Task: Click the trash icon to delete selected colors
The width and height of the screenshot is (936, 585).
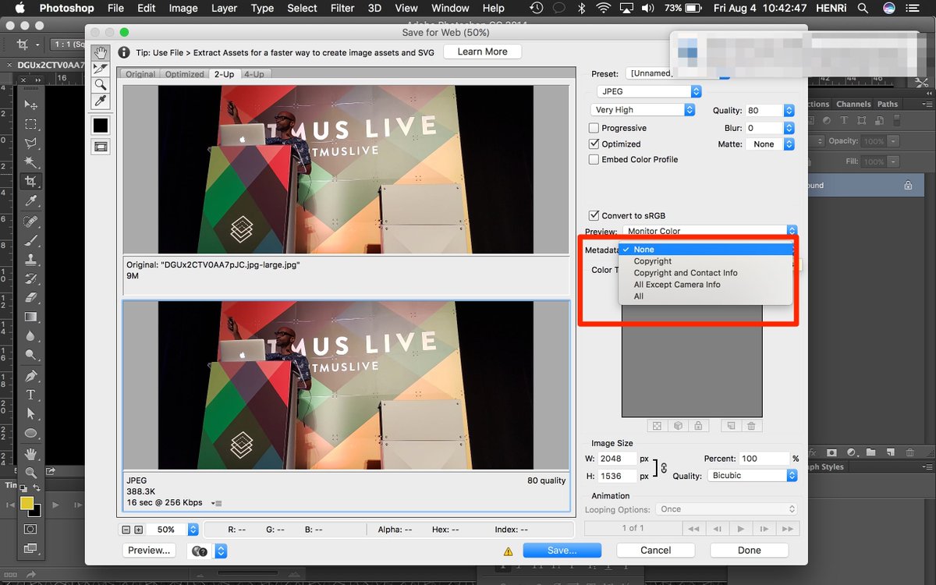Action: point(750,426)
